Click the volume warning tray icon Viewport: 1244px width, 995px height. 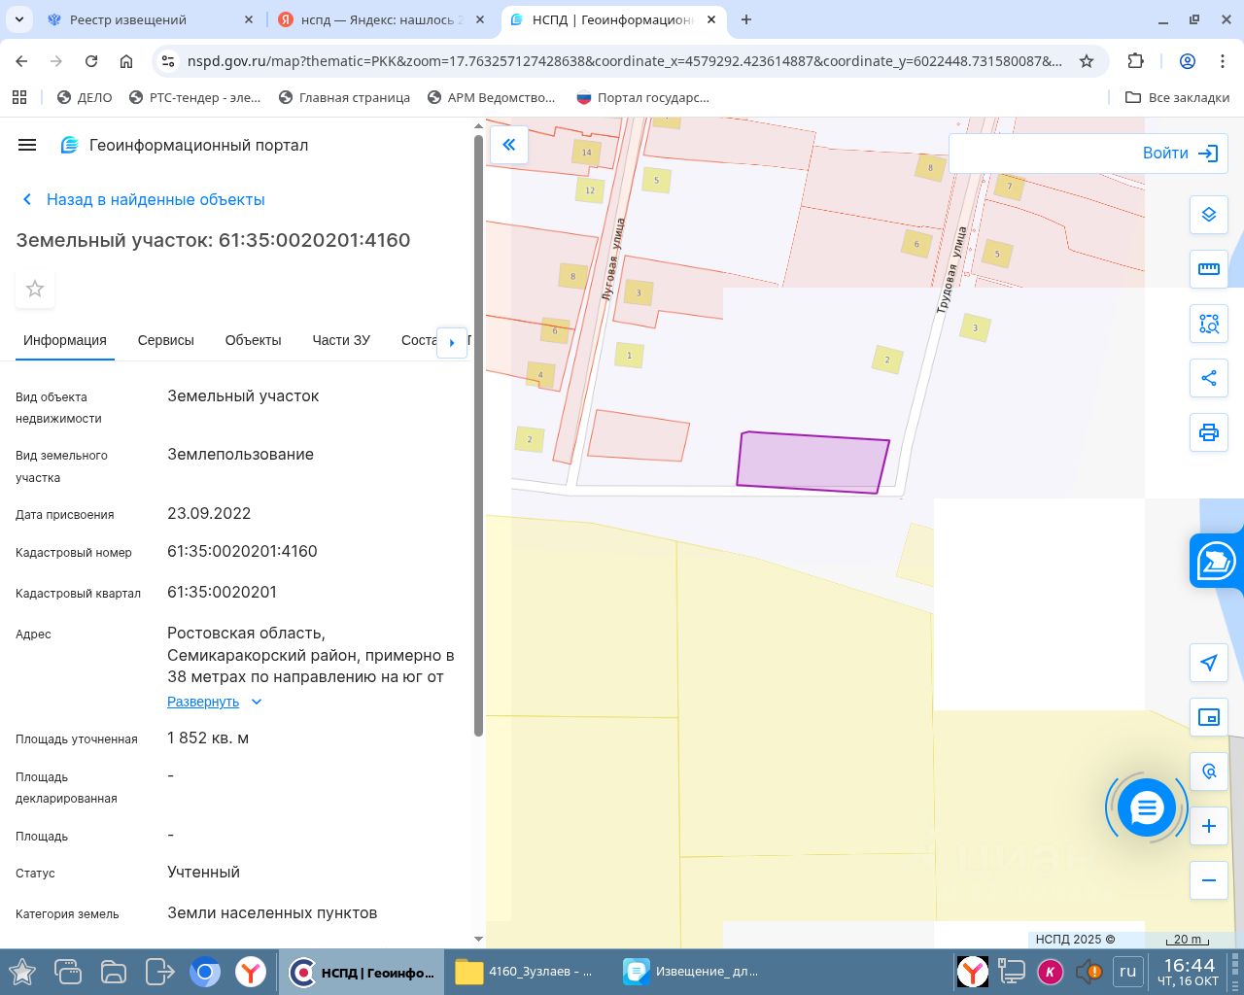click(1088, 971)
